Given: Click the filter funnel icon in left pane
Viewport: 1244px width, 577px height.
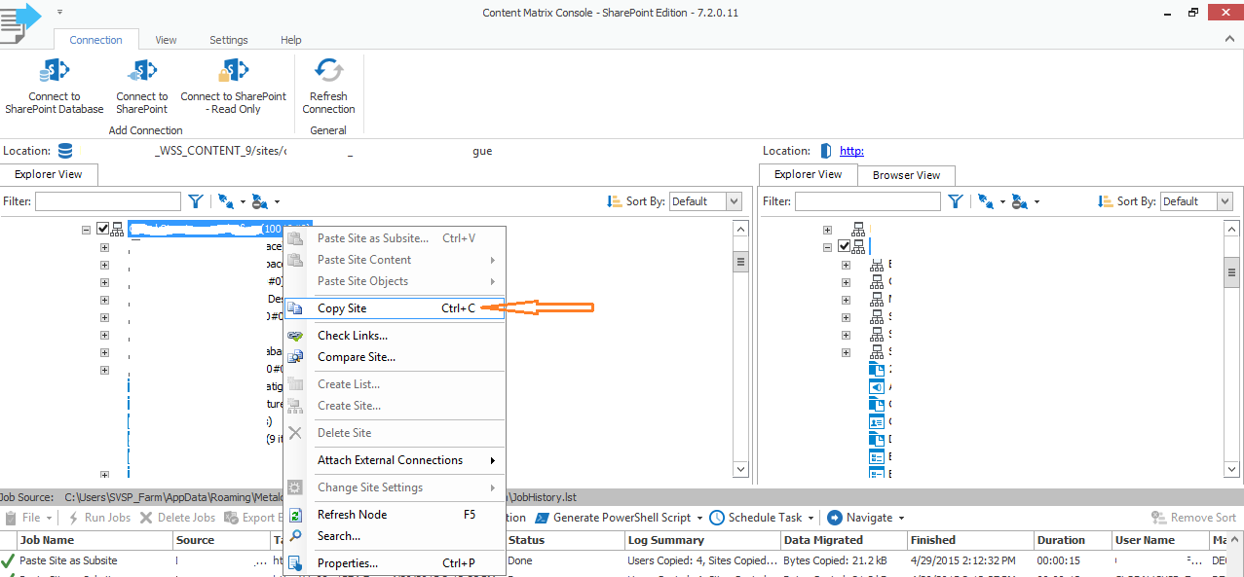Looking at the screenshot, I should (196, 201).
